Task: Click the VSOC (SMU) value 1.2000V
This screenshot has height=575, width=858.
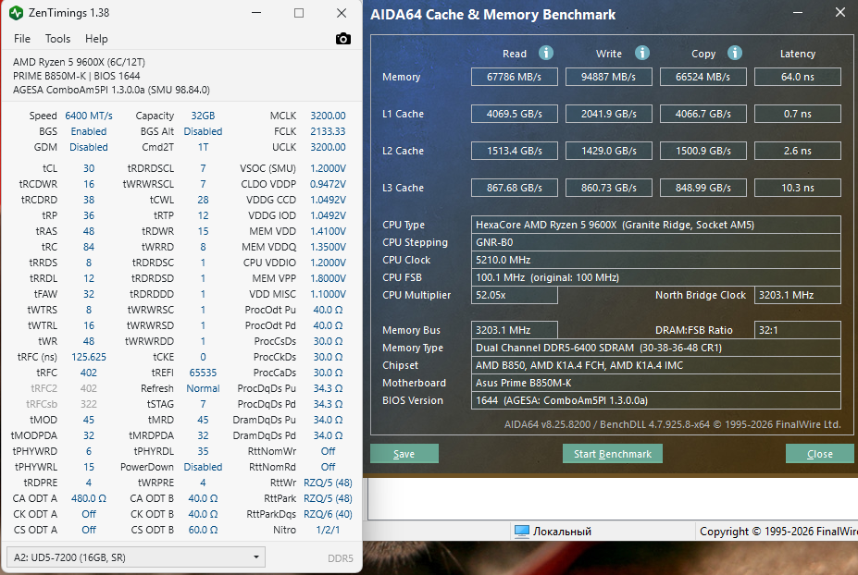Action: 328,168
